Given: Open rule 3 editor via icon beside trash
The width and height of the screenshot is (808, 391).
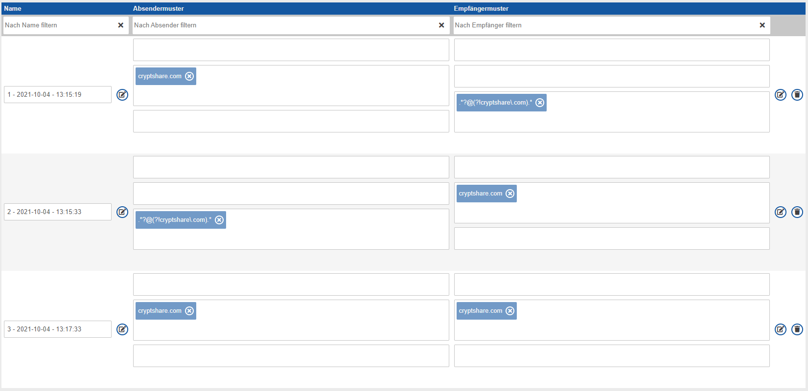Looking at the screenshot, I should pos(781,329).
